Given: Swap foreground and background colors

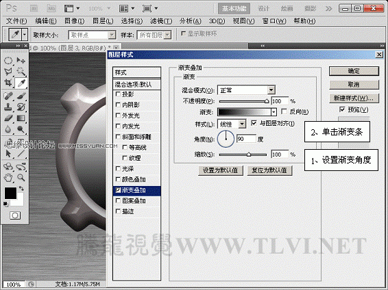Looking at the screenshot, I should point(21,188).
